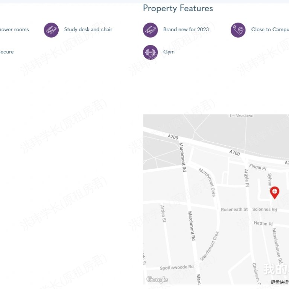Screen dimensions: 289x289
Task: Click the Gym dumbbell icon
Action: 151,52
